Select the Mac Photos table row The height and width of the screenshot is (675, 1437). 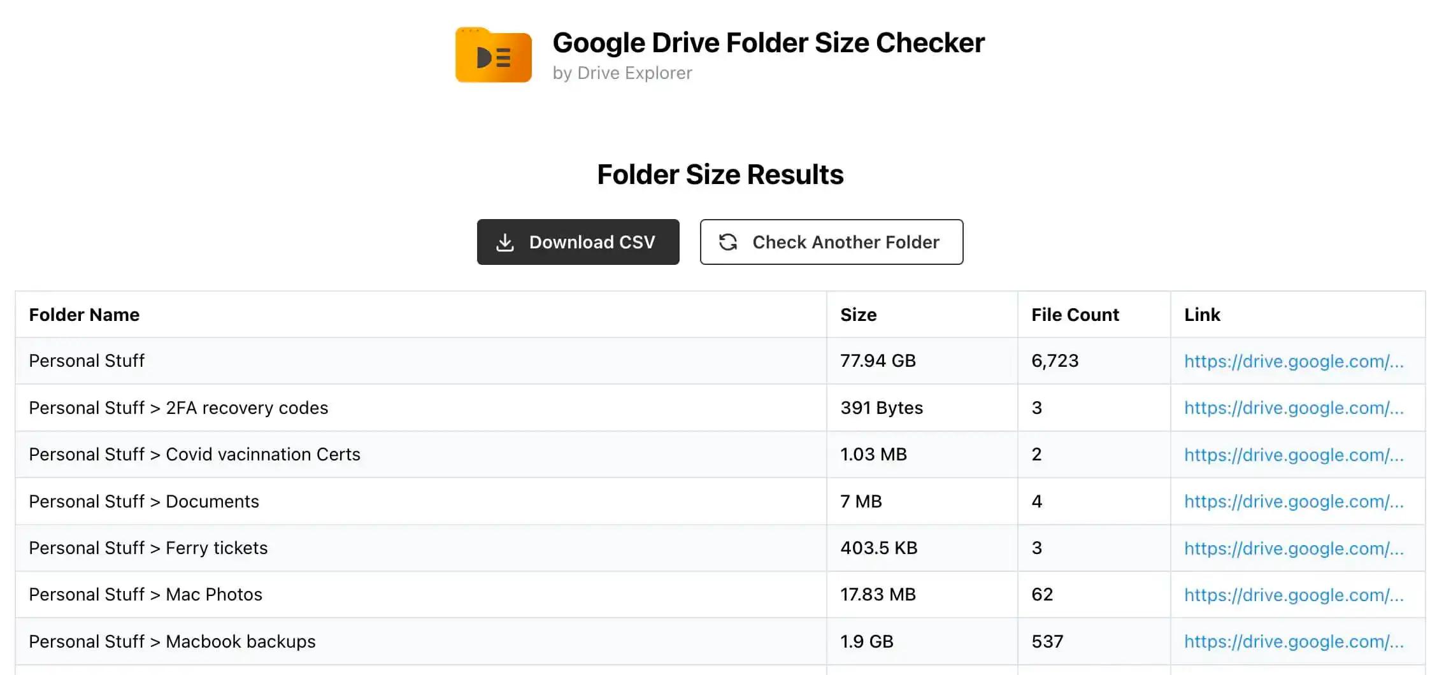click(420, 595)
